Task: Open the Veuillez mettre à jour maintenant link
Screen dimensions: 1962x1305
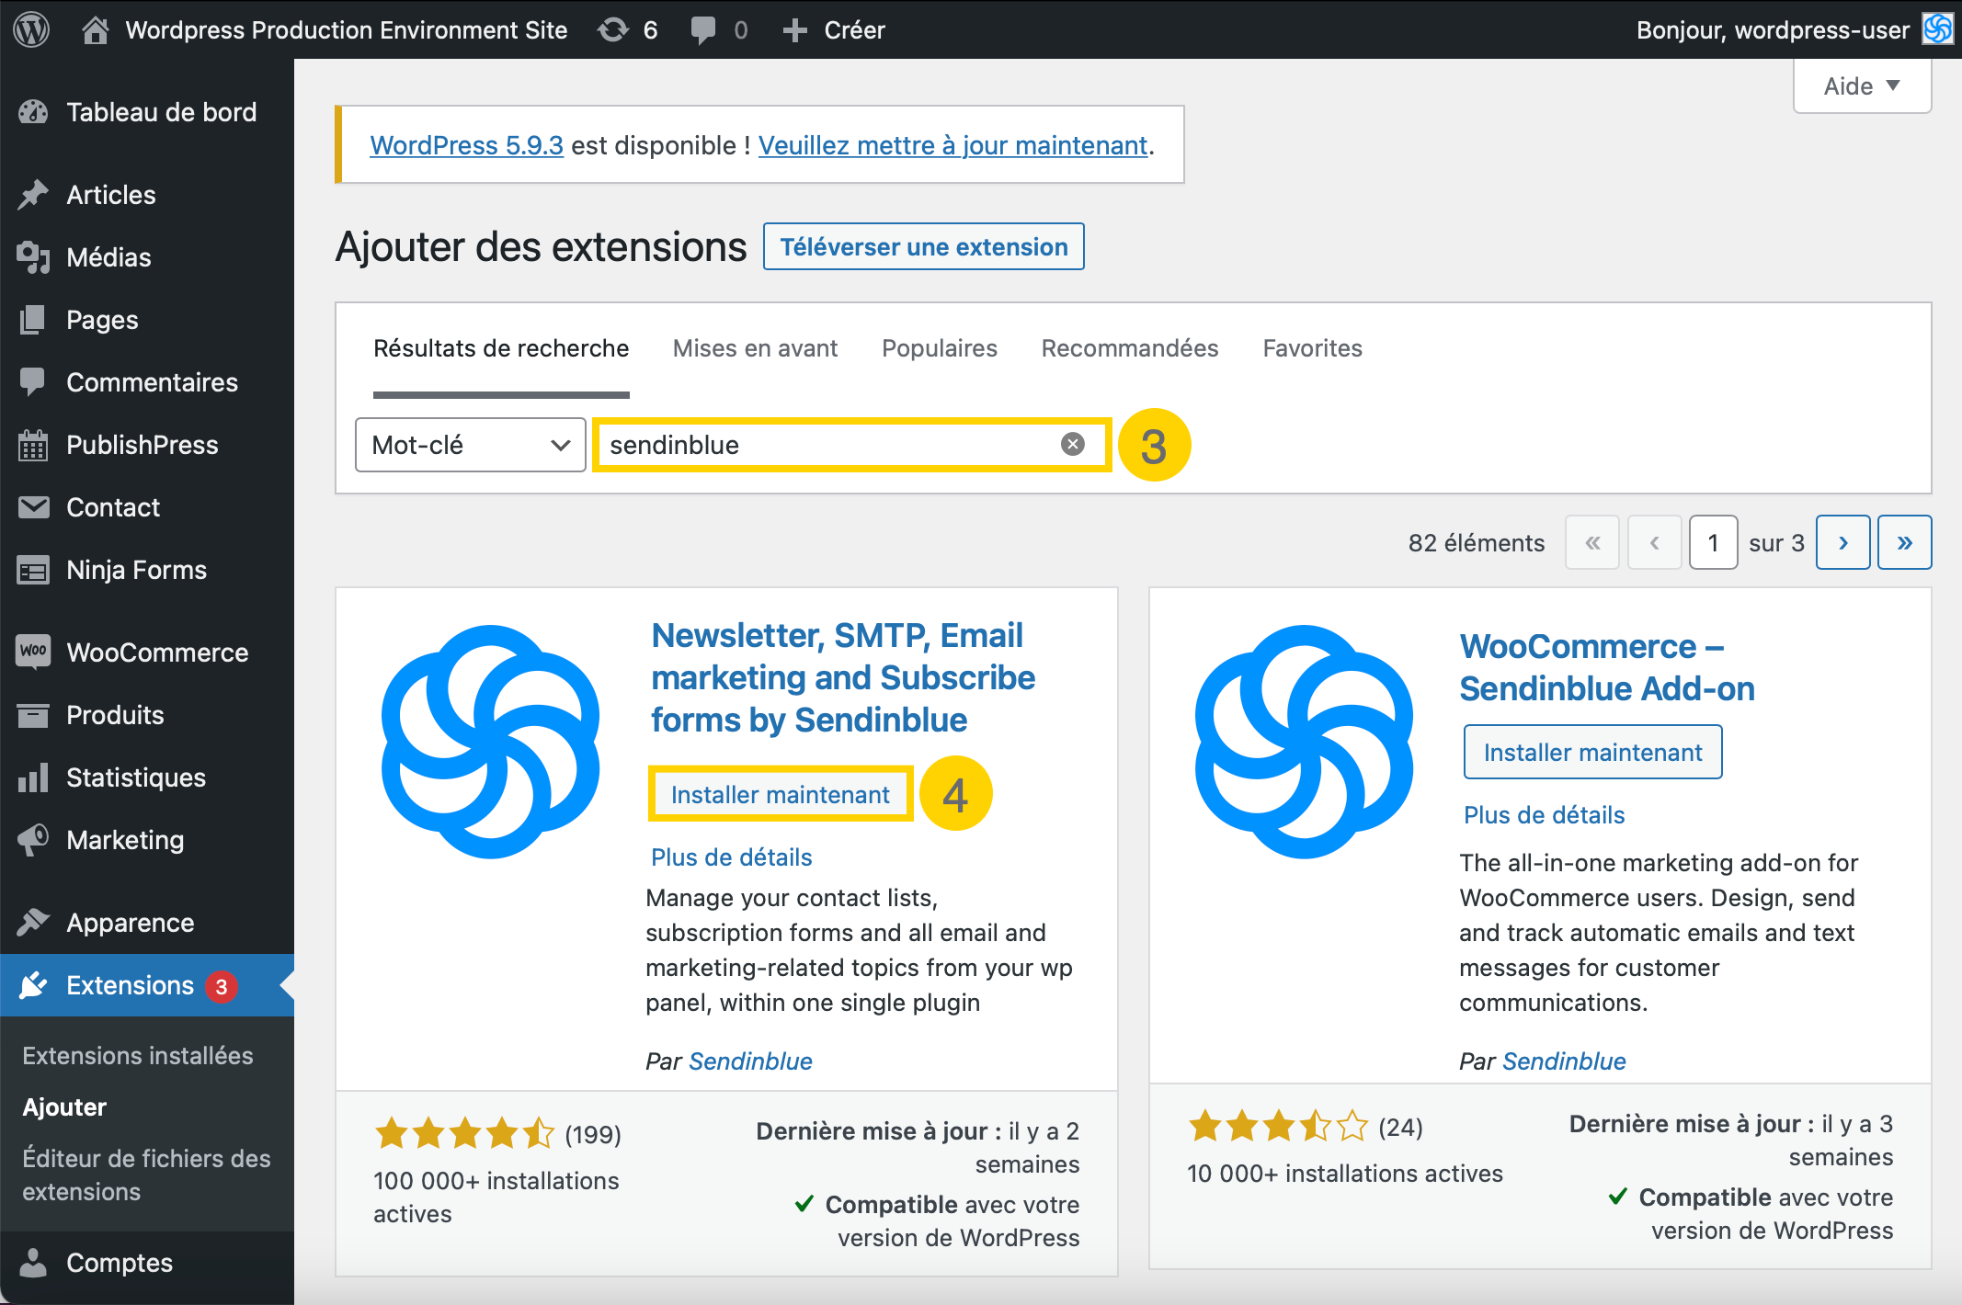Action: point(952,145)
